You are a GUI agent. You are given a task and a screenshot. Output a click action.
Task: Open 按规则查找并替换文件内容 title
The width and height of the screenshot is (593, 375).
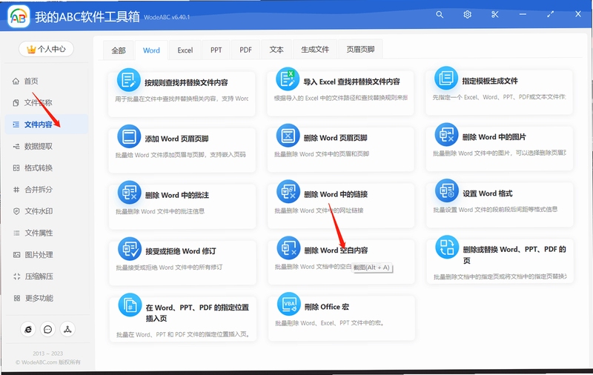(186, 82)
